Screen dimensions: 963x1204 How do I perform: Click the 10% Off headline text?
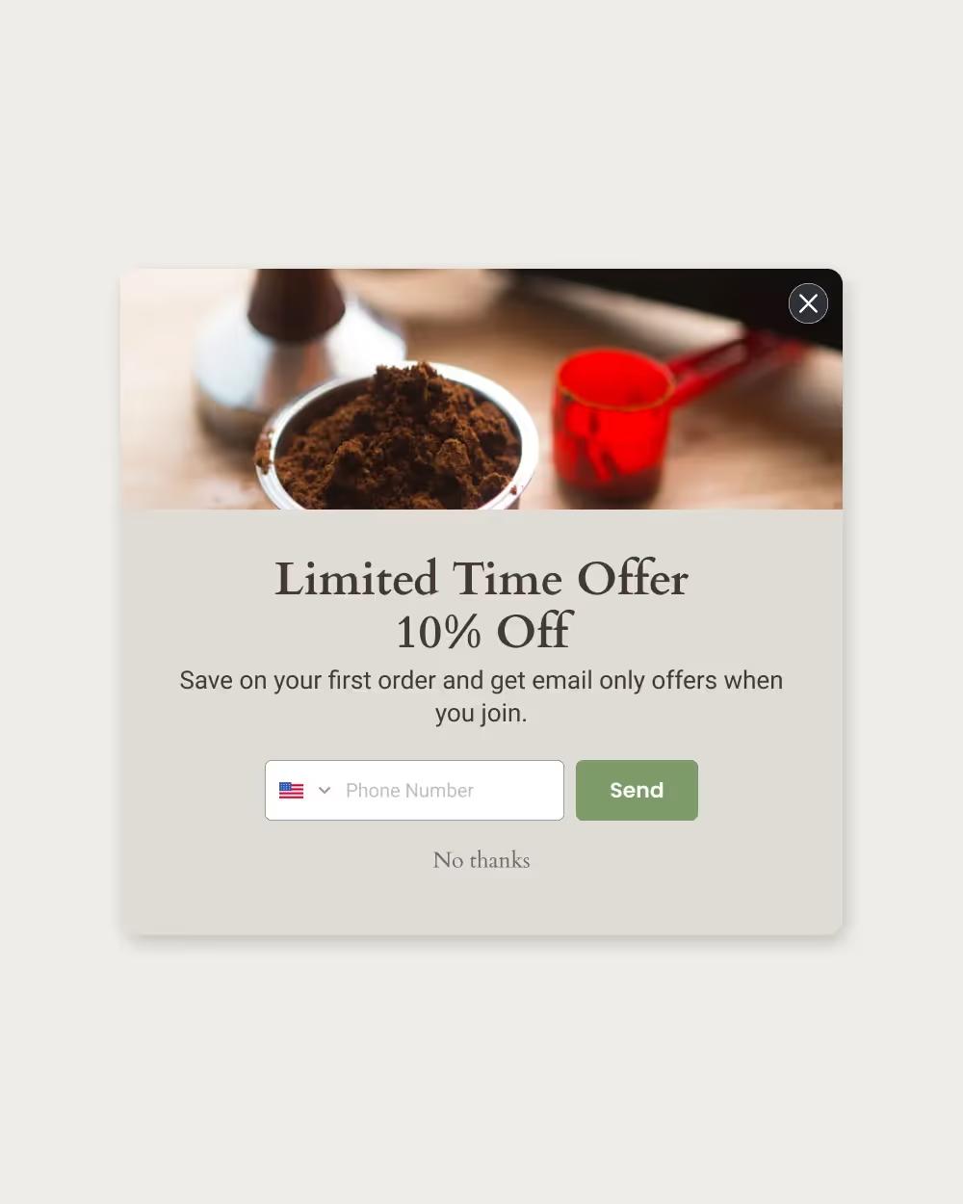point(483,632)
